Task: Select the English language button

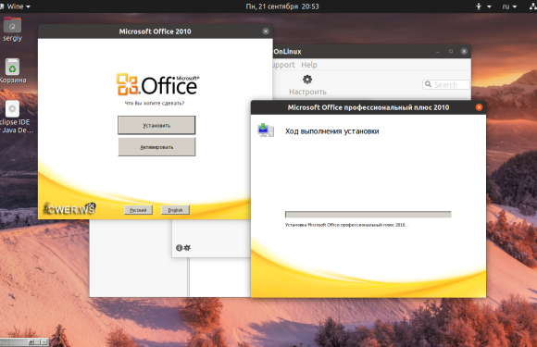Action: (175, 210)
